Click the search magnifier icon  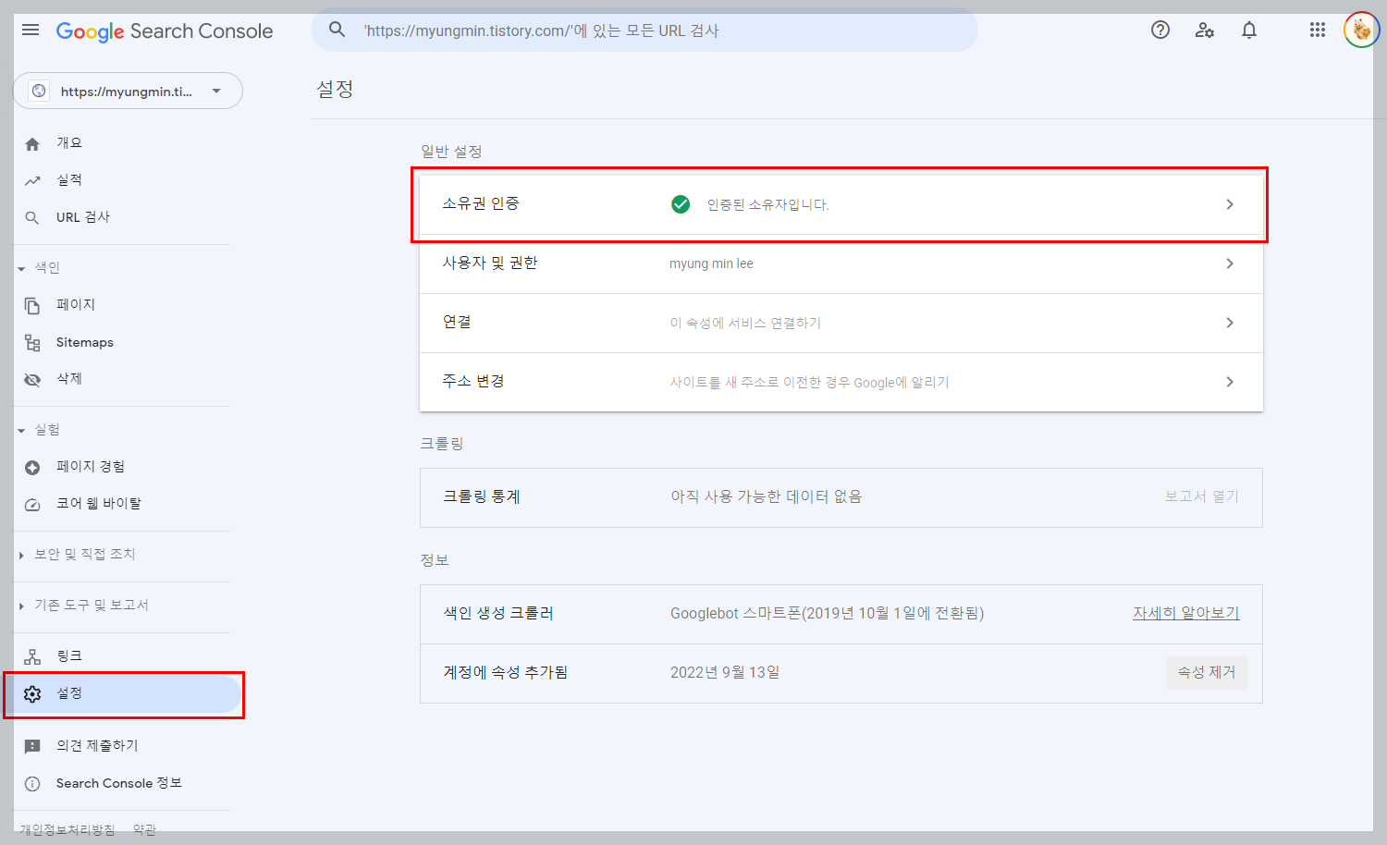tap(338, 30)
